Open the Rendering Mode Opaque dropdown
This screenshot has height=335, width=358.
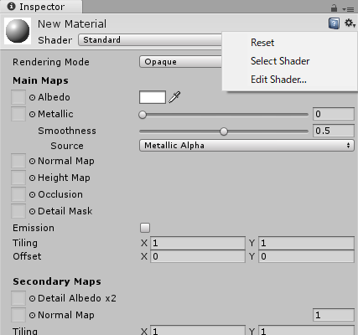(180, 62)
